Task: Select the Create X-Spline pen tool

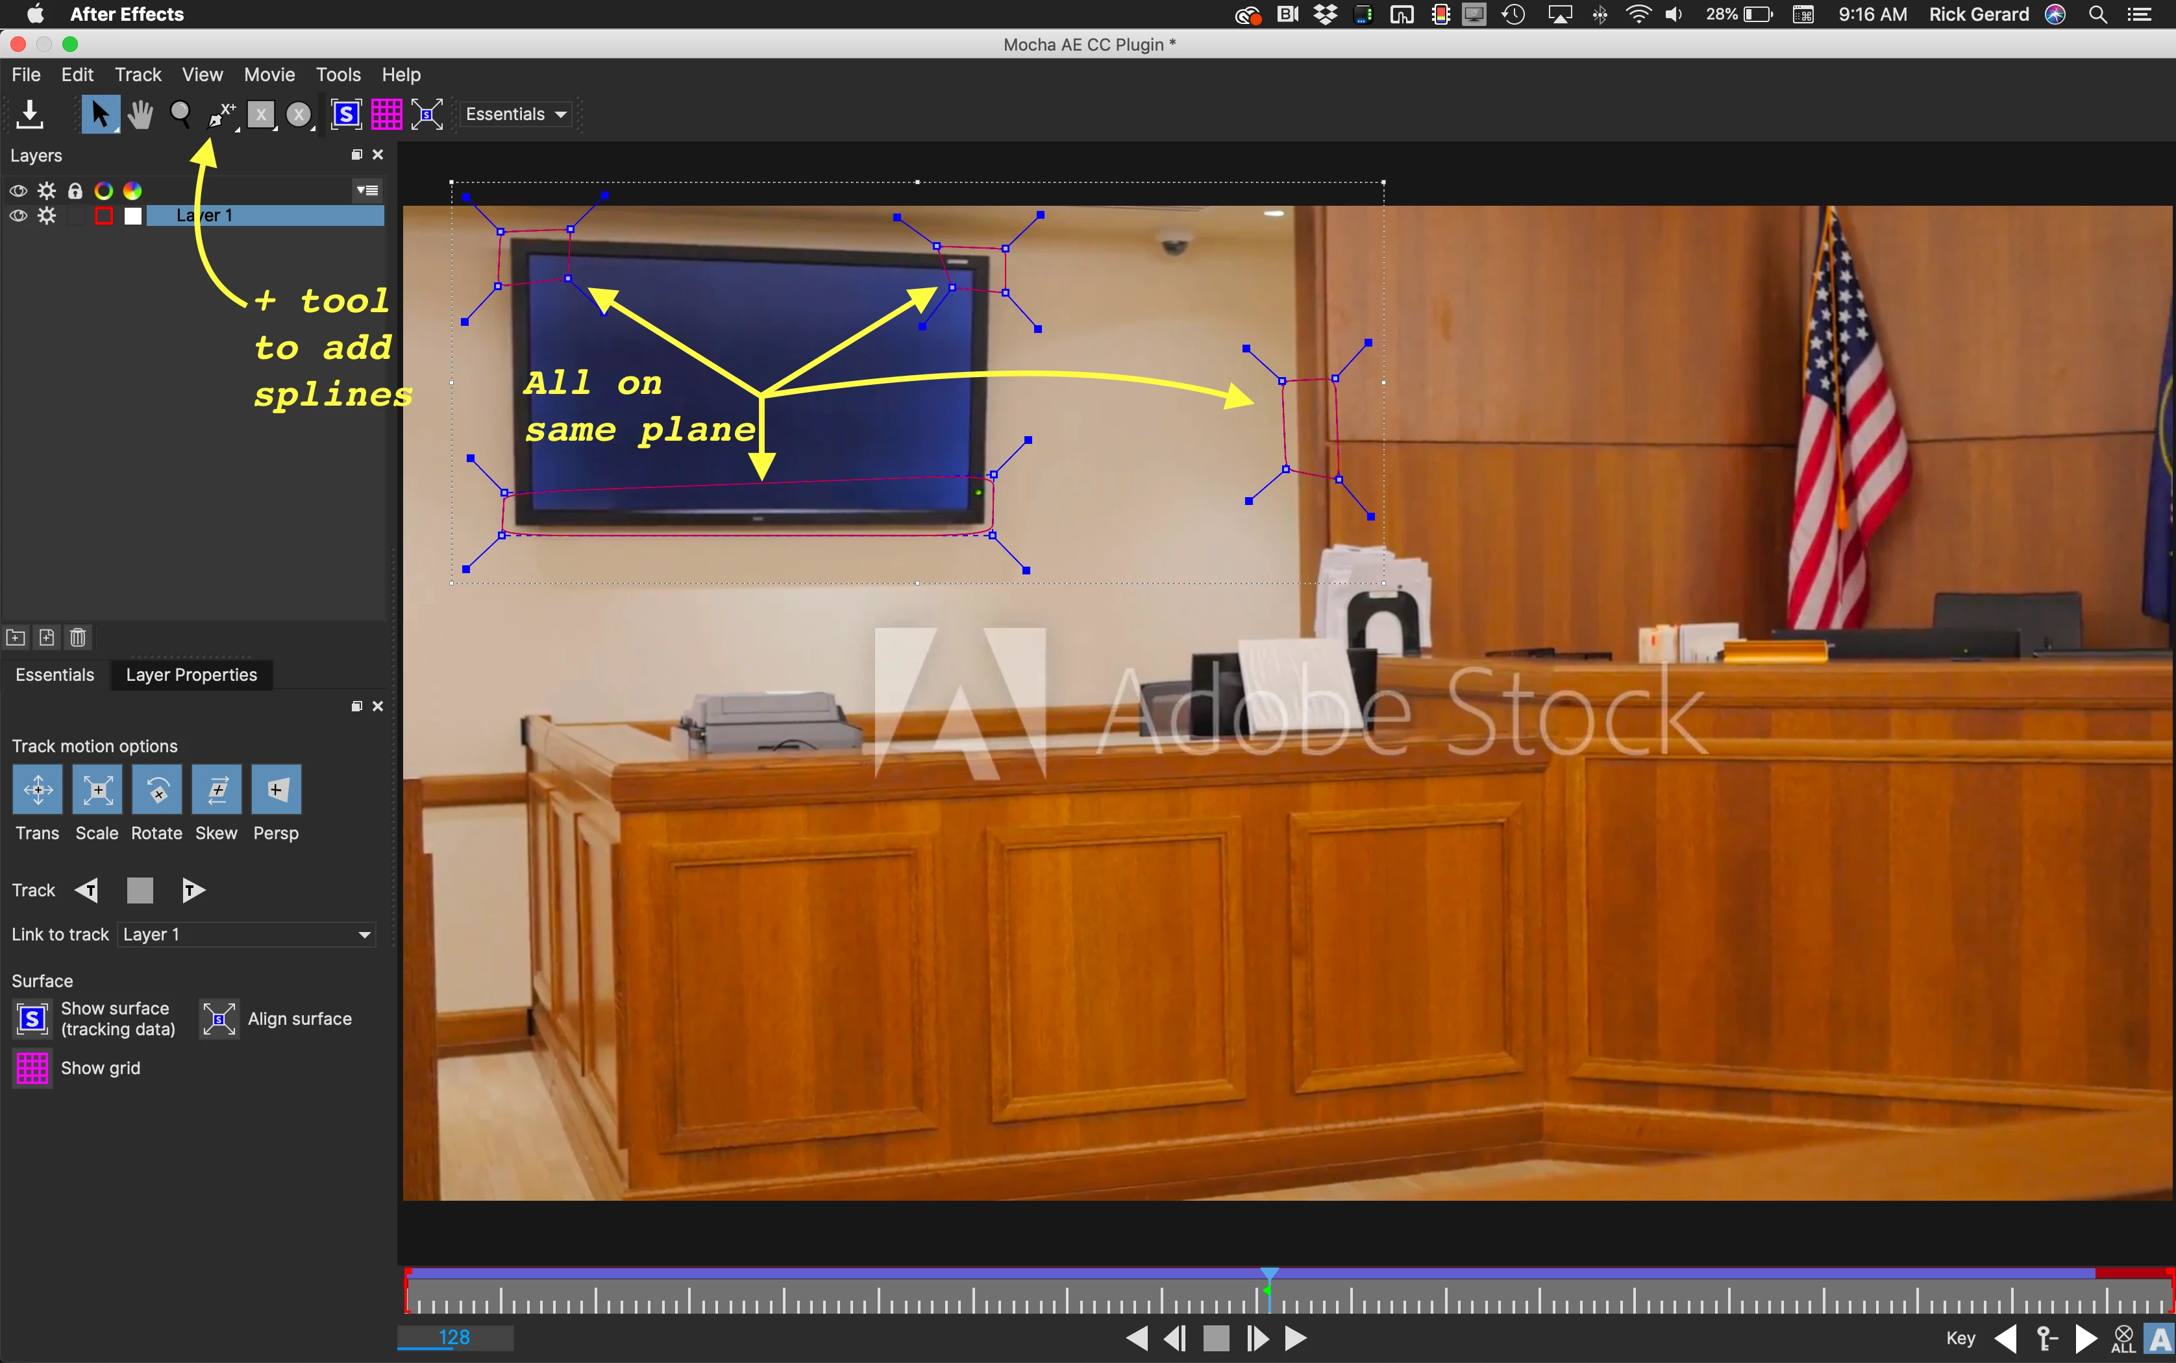Action: pyautogui.click(x=220, y=114)
